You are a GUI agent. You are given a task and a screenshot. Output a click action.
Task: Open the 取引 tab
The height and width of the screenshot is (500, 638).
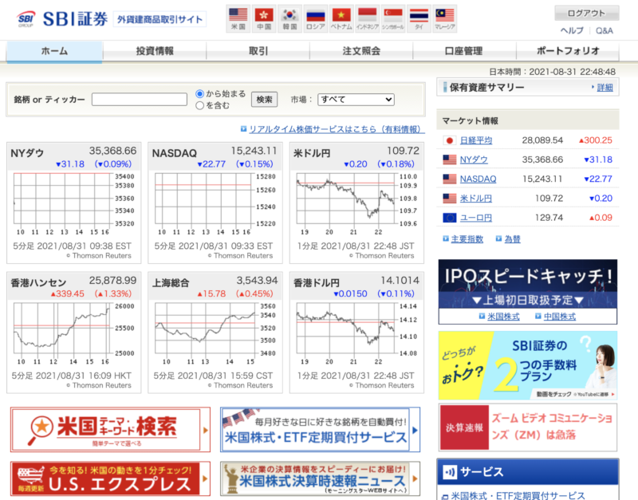[x=258, y=51]
